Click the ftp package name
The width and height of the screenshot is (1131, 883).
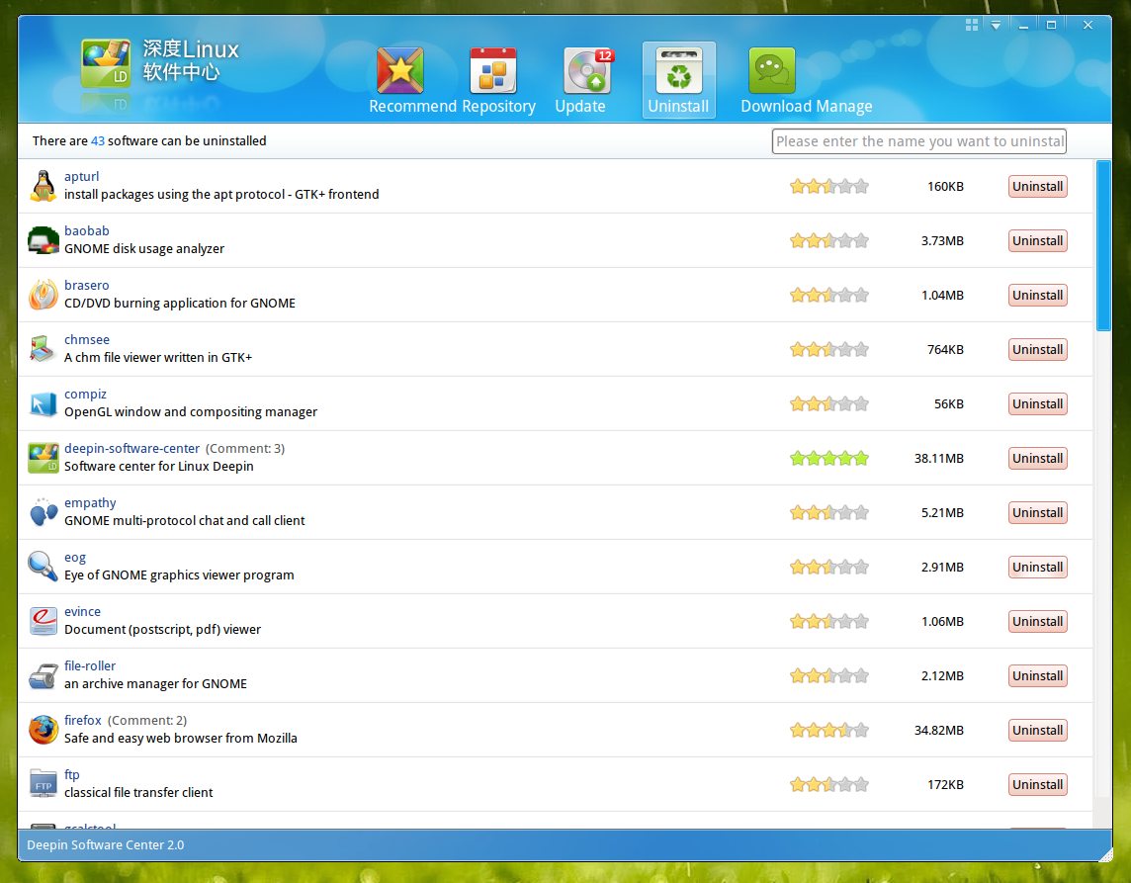pyautogui.click(x=72, y=775)
